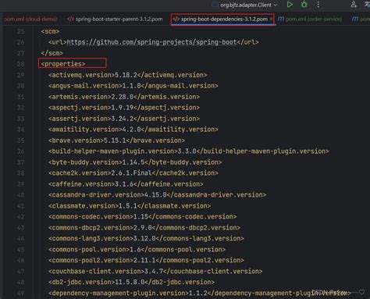Click the brave.version 5.15.1 line
This screenshot has height=299, width=370.
click(116, 141)
